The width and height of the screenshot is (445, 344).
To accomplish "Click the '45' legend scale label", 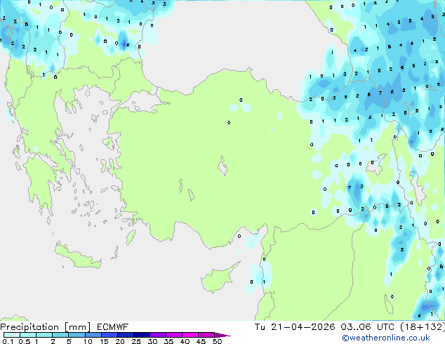I will [x=201, y=341].
